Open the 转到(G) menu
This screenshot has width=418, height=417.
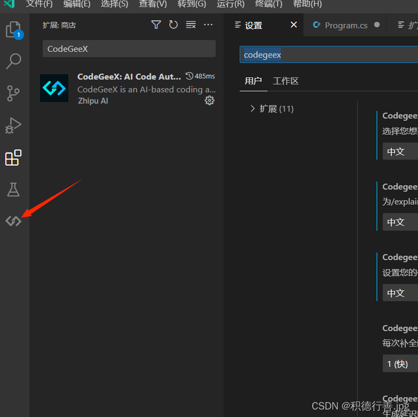(192, 4)
